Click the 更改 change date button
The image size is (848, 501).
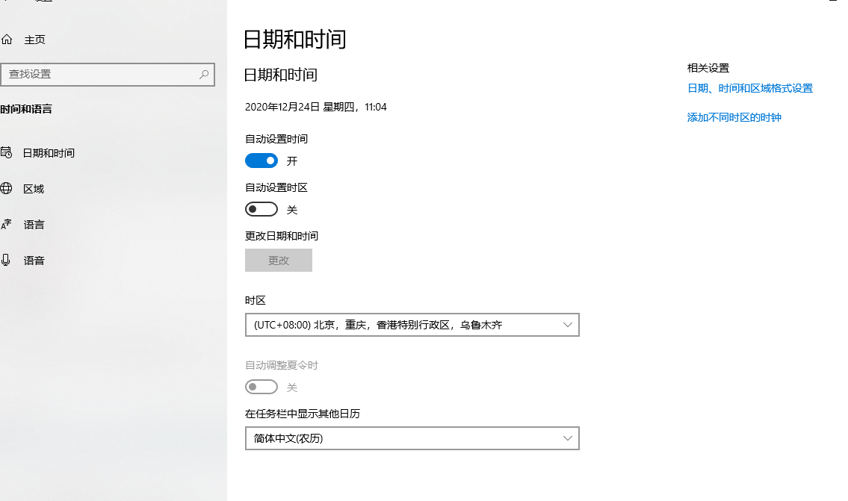coord(278,260)
